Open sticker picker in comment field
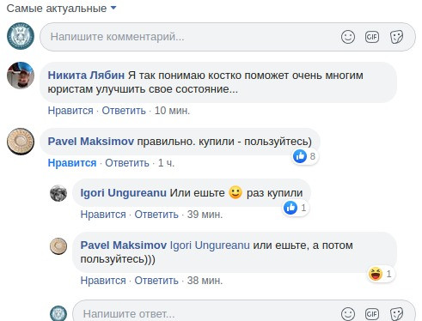This screenshot has height=321, width=422. point(396,37)
